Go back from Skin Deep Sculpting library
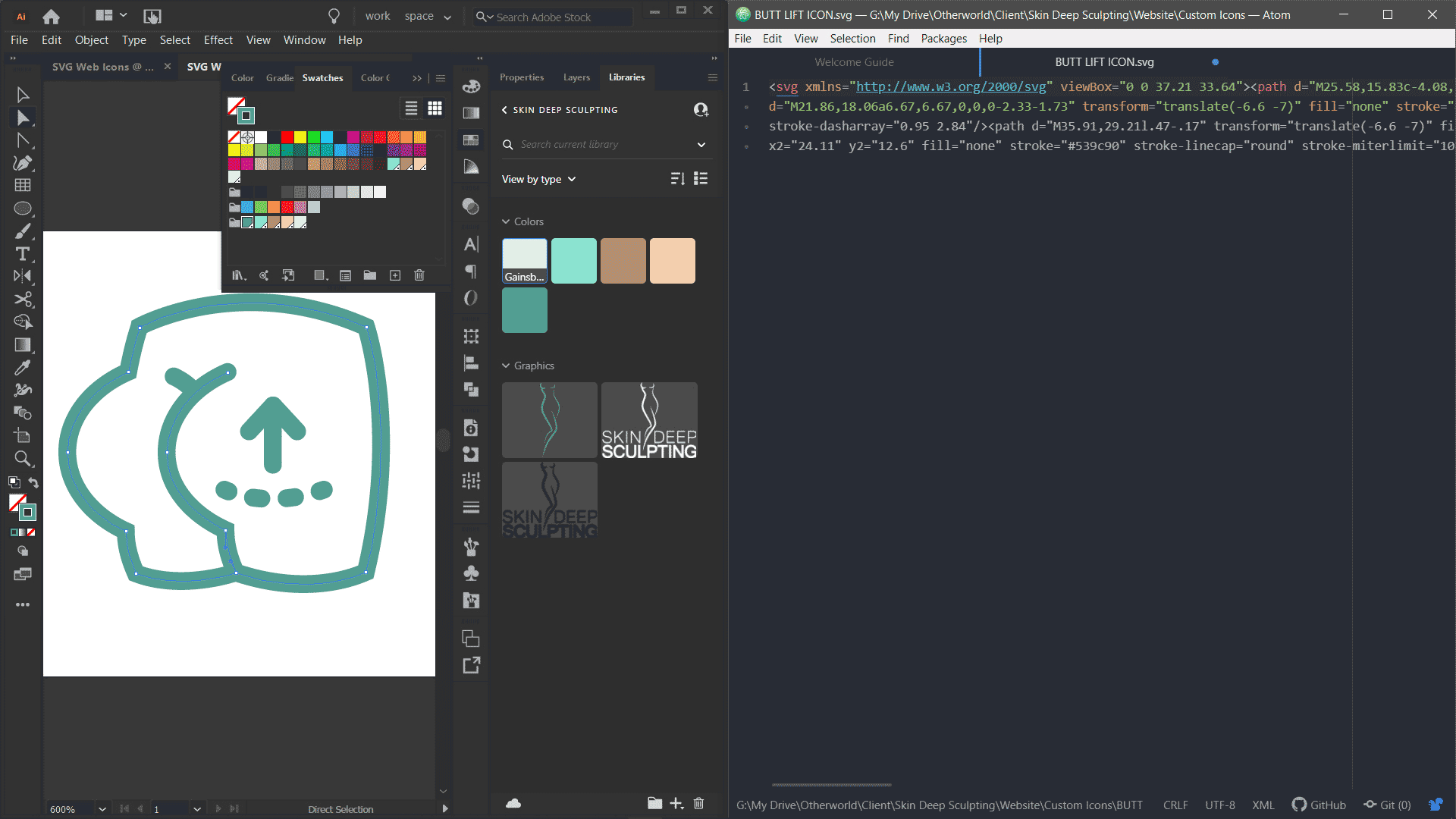 pos(504,110)
